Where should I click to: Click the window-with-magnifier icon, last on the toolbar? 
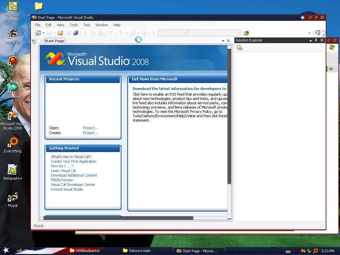(317, 33)
